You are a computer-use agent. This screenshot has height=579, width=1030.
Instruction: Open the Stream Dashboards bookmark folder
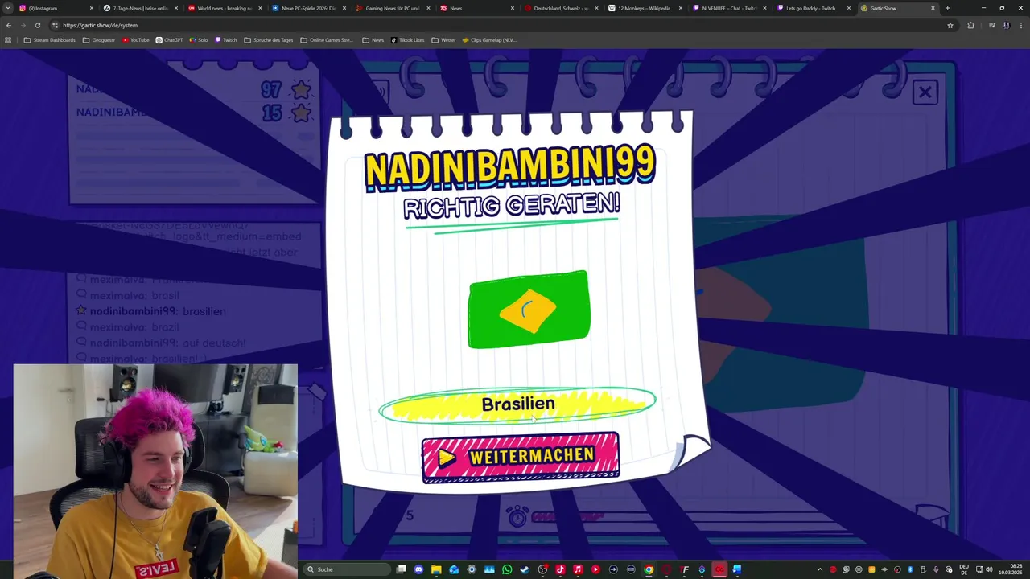[x=50, y=39]
